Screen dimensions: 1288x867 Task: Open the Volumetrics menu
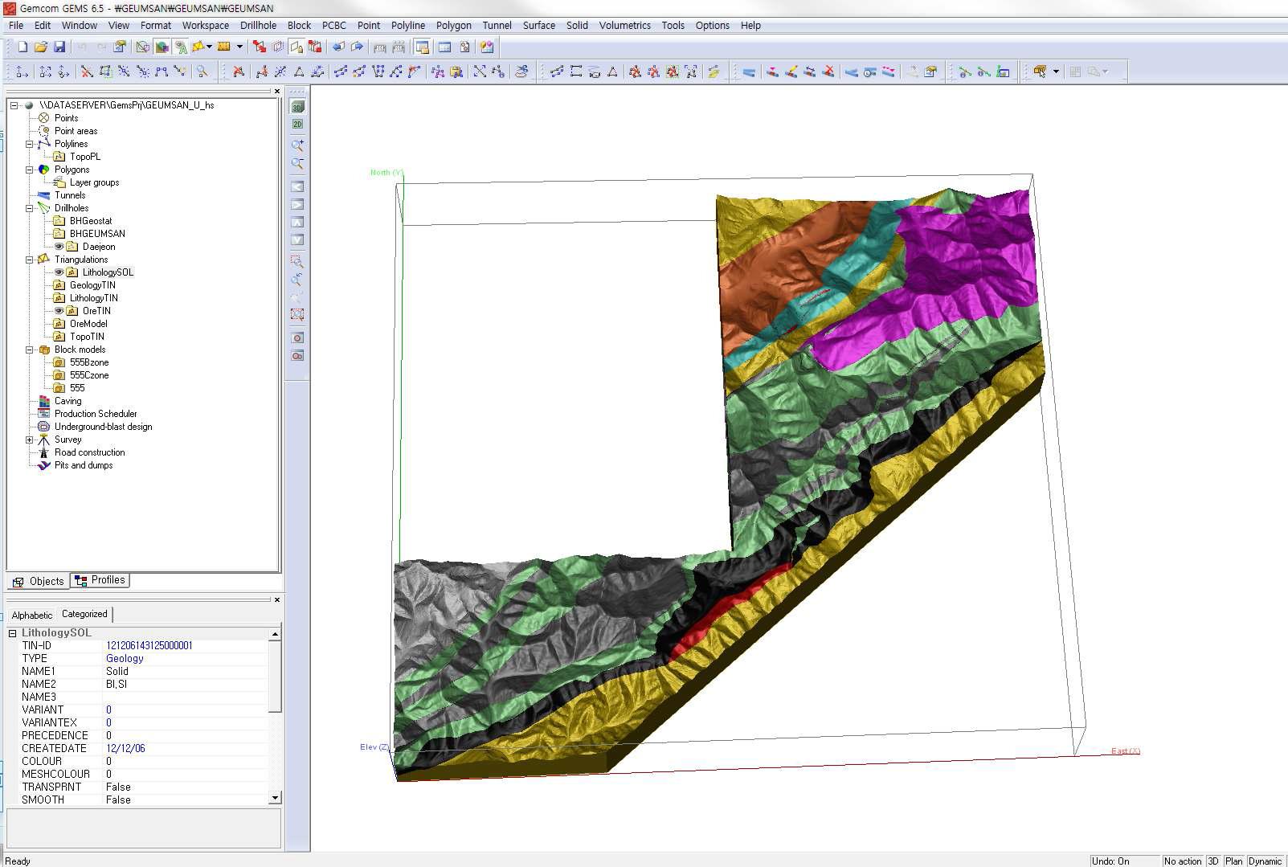coord(624,26)
